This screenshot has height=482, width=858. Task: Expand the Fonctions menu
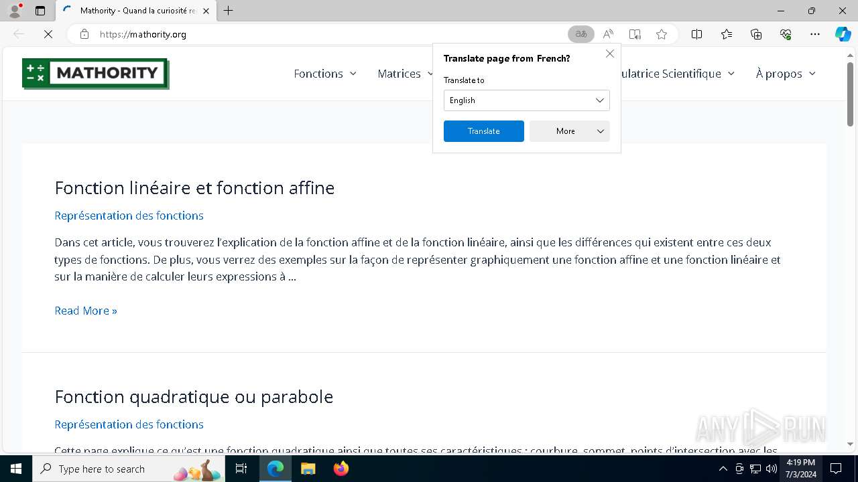click(x=325, y=74)
